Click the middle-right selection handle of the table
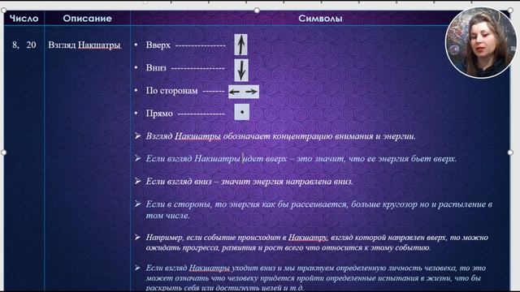This screenshot has width=520, height=292. pyautogui.click(x=510, y=152)
